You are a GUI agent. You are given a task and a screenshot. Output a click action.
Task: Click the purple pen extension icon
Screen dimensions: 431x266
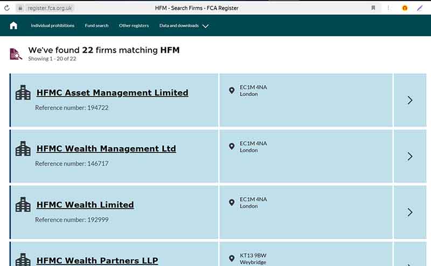[420, 8]
